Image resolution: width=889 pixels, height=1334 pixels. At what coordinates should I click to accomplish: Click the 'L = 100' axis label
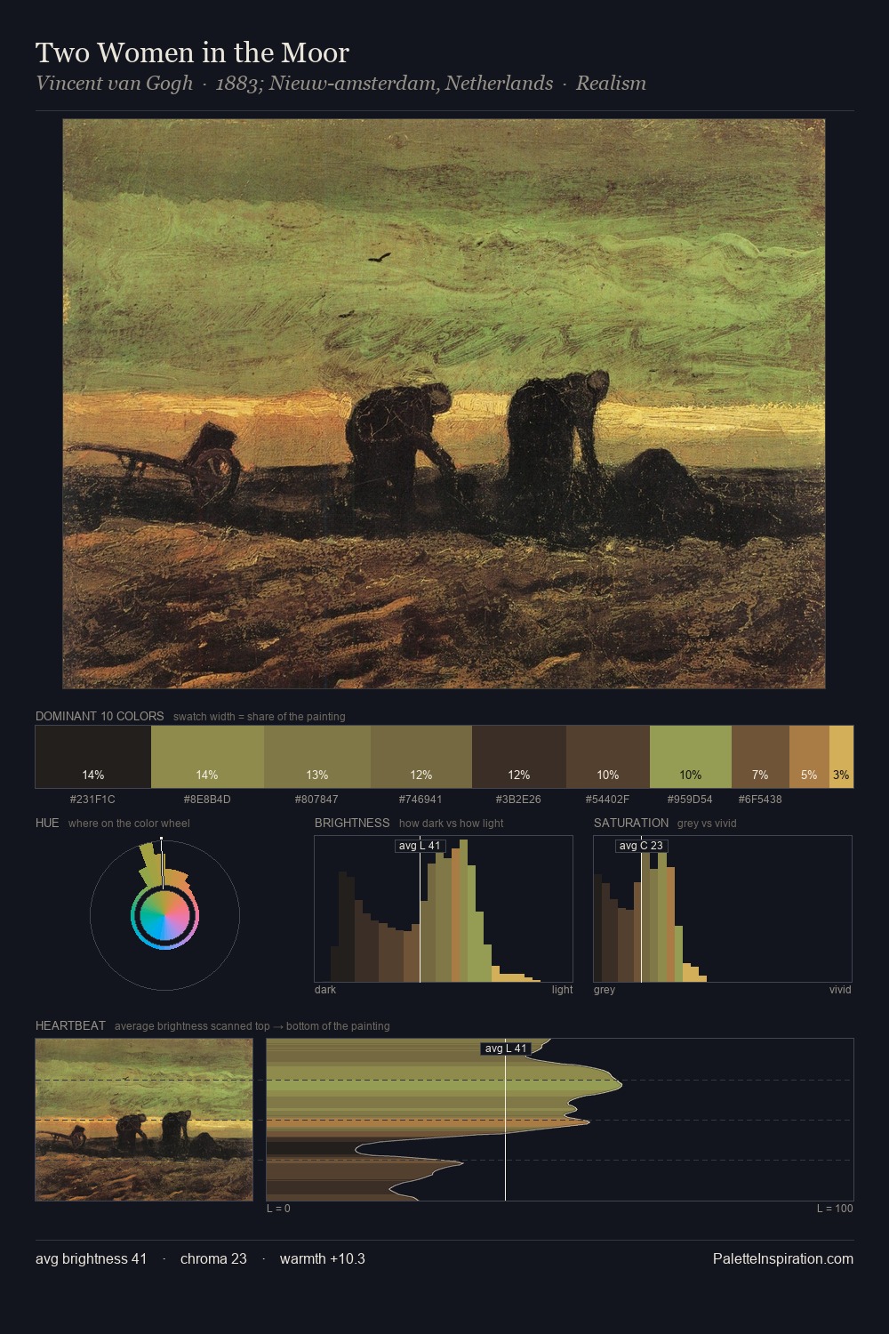coord(835,1209)
